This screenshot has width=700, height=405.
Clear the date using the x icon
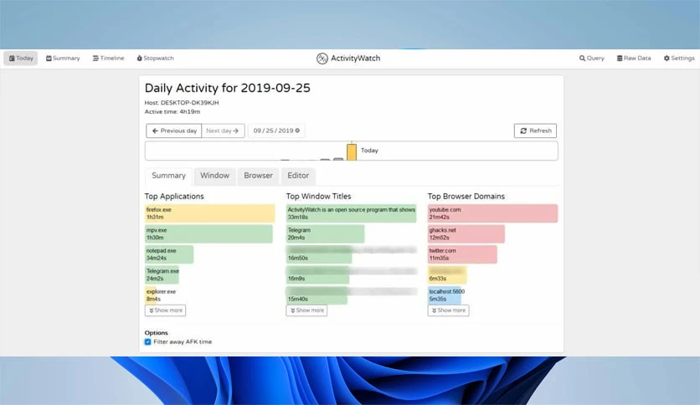click(297, 131)
